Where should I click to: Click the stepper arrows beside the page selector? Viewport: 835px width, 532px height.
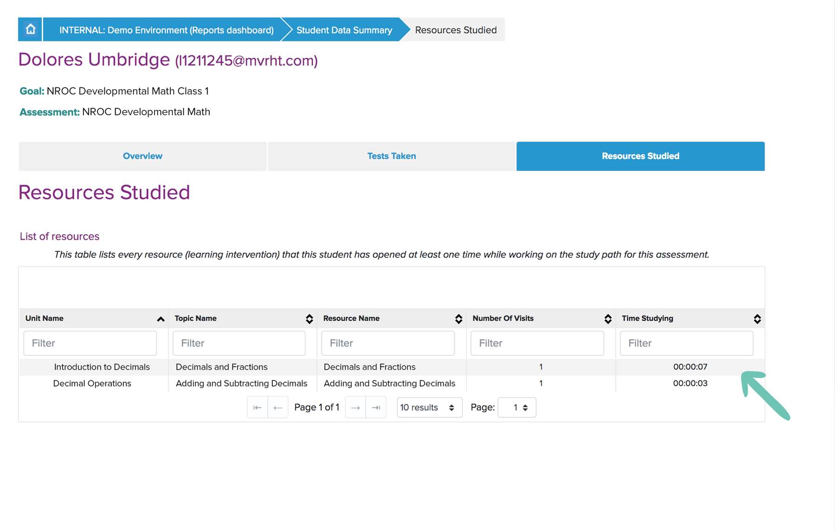tap(525, 407)
